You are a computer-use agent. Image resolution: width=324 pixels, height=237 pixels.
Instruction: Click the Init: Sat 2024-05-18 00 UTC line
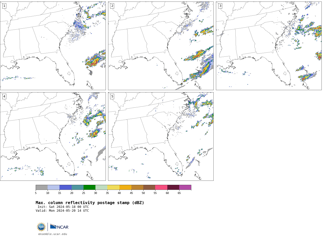tap(63, 207)
